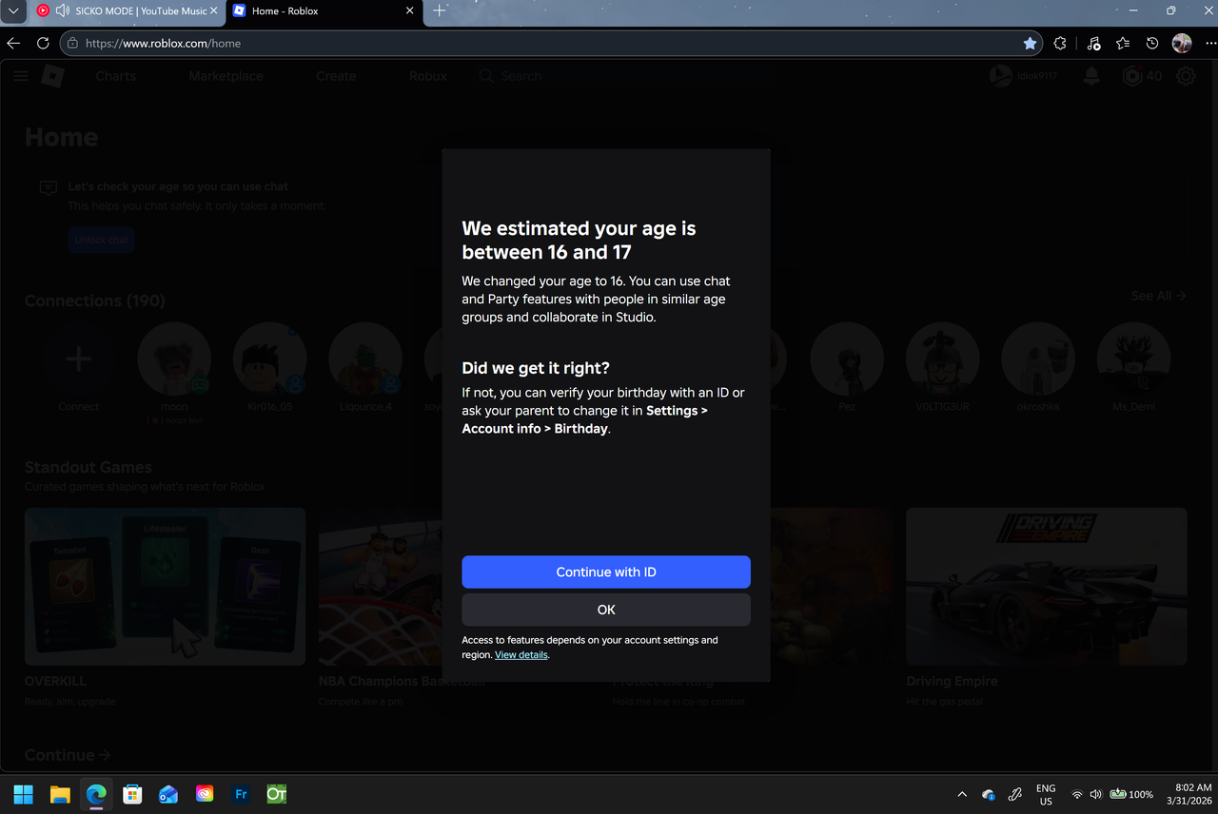Viewport: 1218px width, 814px height.
Task: Open the Liqourice_4 connection avatar
Action: click(365, 359)
